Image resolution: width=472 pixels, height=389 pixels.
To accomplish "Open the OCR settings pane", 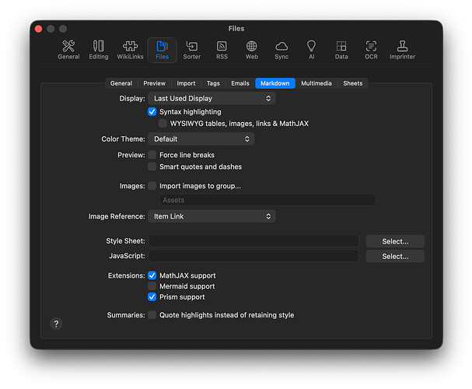I will coord(371,50).
